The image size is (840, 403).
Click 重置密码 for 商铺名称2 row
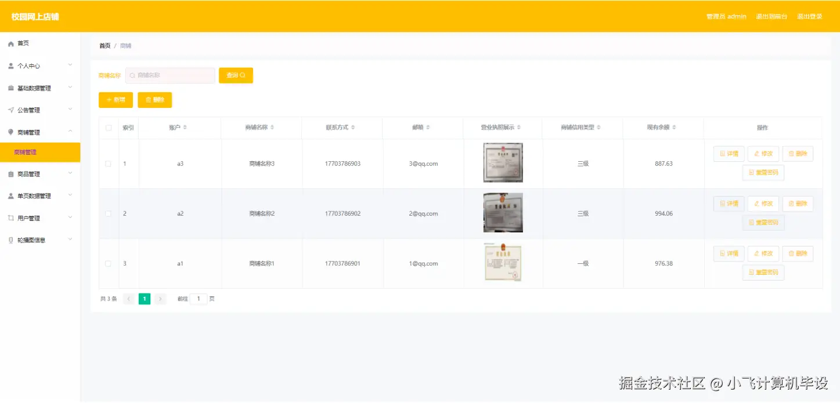pos(763,223)
